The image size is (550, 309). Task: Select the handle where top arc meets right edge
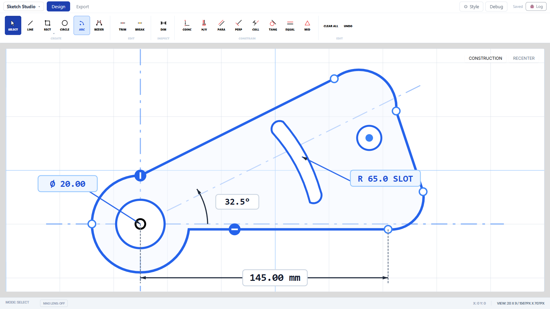click(396, 111)
